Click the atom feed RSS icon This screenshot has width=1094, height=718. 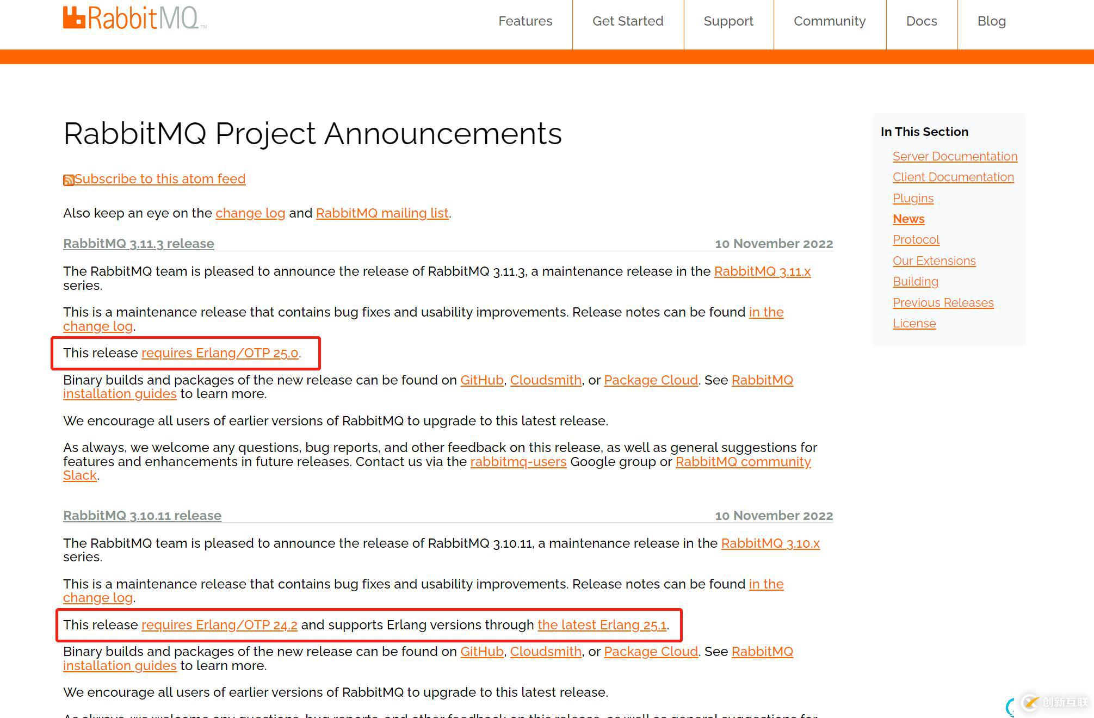click(69, 180)
